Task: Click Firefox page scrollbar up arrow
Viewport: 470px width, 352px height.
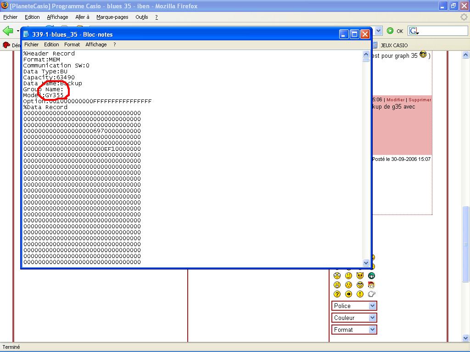Action: (465, 55)
